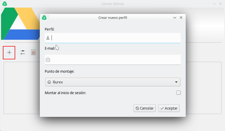The height and width of the screenshot is (131, 225).
Task: Minimize the Lliurex GDrive main window
Action: click(214, 4)
